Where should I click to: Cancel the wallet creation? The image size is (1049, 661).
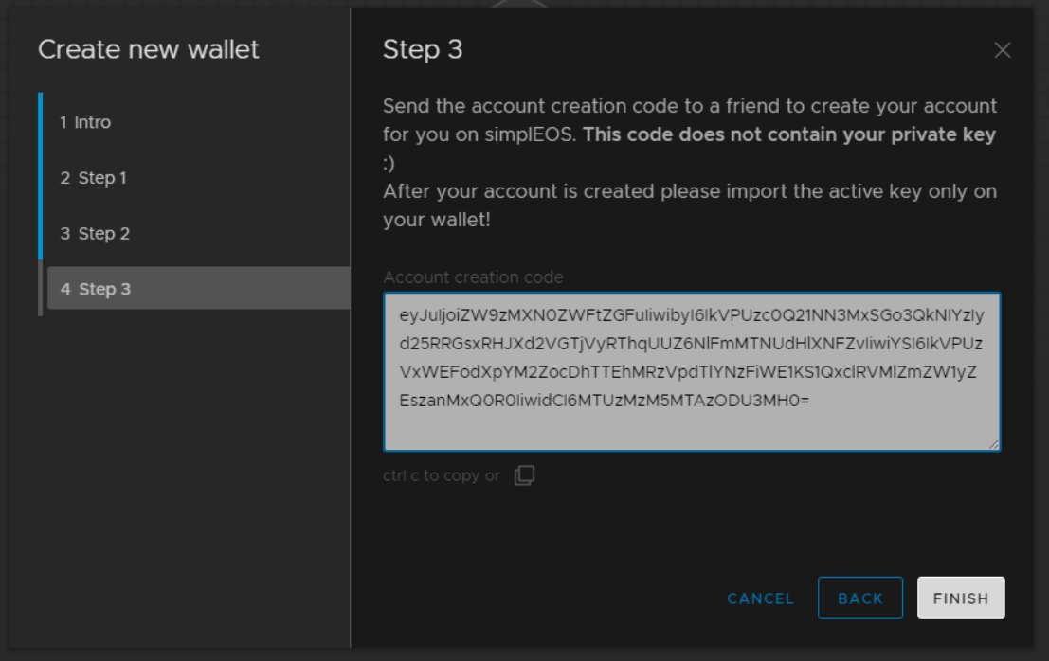click(x=761, y=598)
